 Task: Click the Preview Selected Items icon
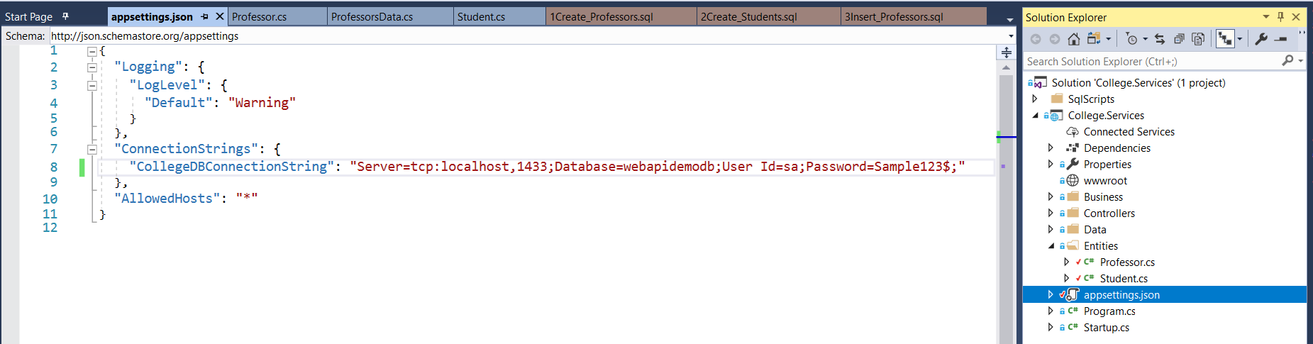click(x=1280, y=39)
